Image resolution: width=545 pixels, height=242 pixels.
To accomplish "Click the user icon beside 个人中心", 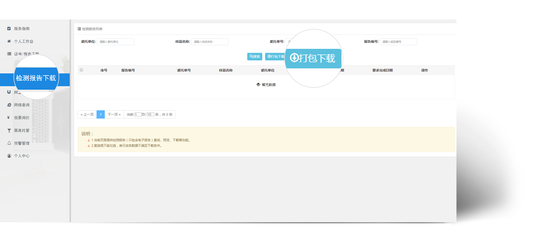I will pyautogui.click(x=9, y=156).
